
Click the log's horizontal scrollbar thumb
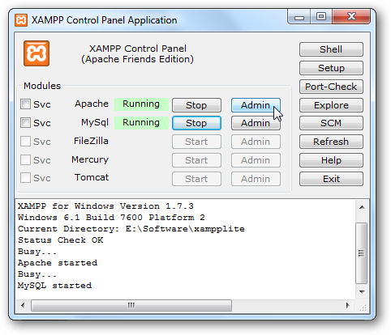(131, 305)
